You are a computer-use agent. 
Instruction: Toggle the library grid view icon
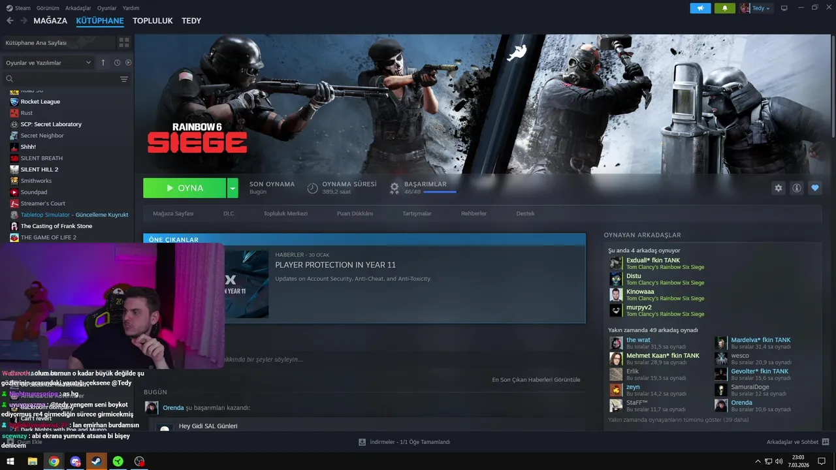123,42
